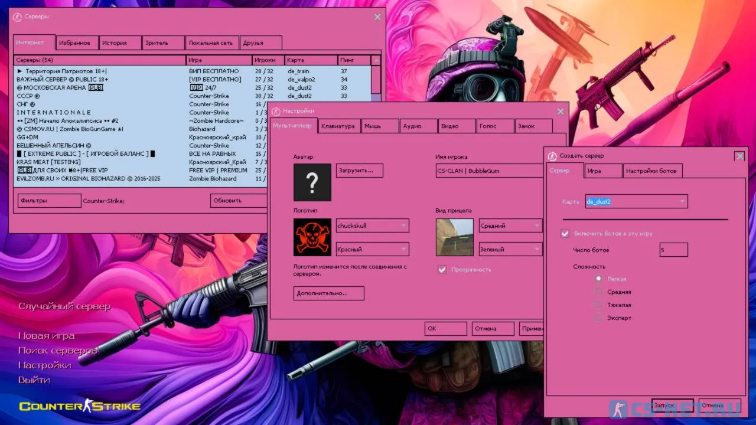Click the Фильтры button
This screenshot has height=425, width=756.
coord(49,201)
